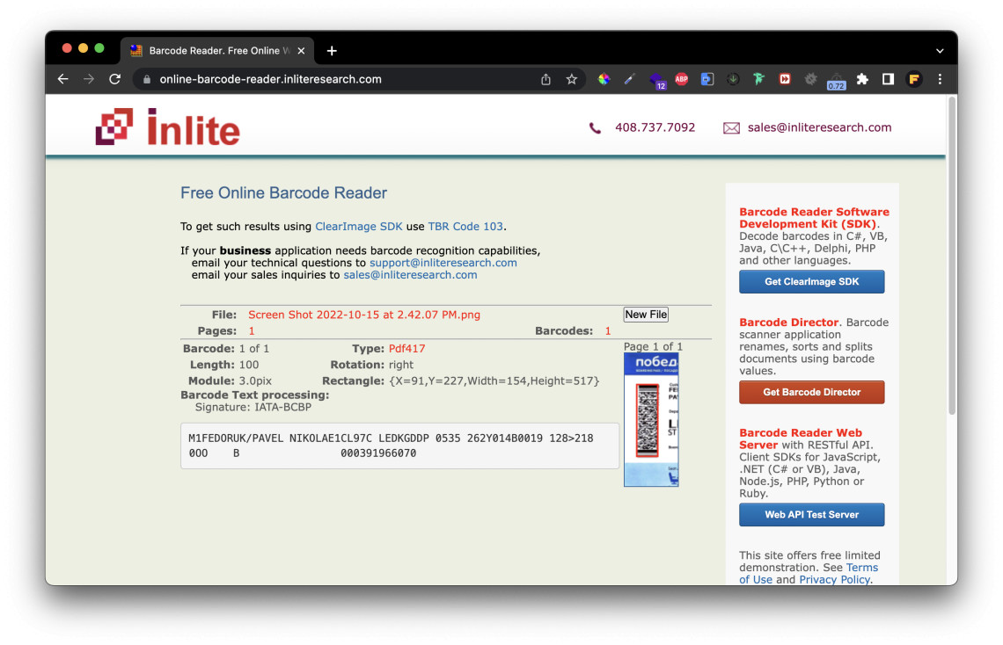
Task: Click the barcode type value Pdf417
Action: click(406, 349)
